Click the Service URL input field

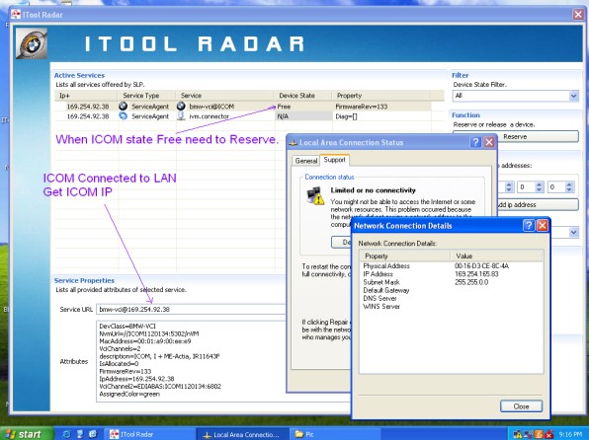pos(191,309)
